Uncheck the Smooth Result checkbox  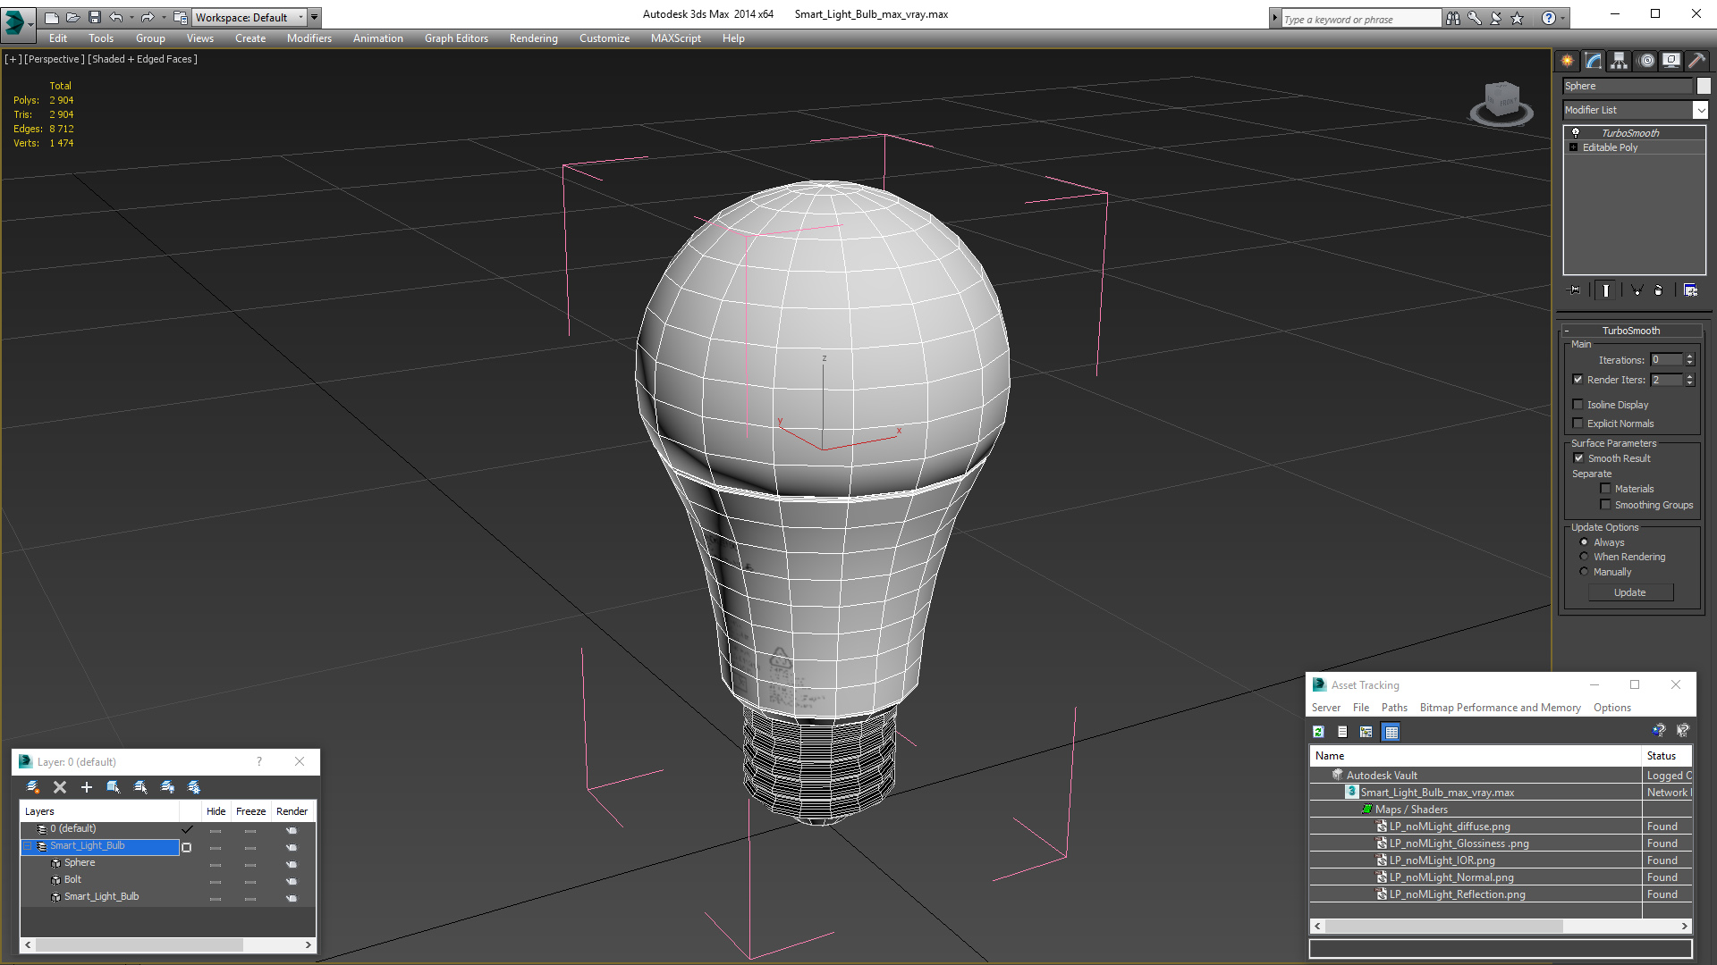(x=1578, y=458)
